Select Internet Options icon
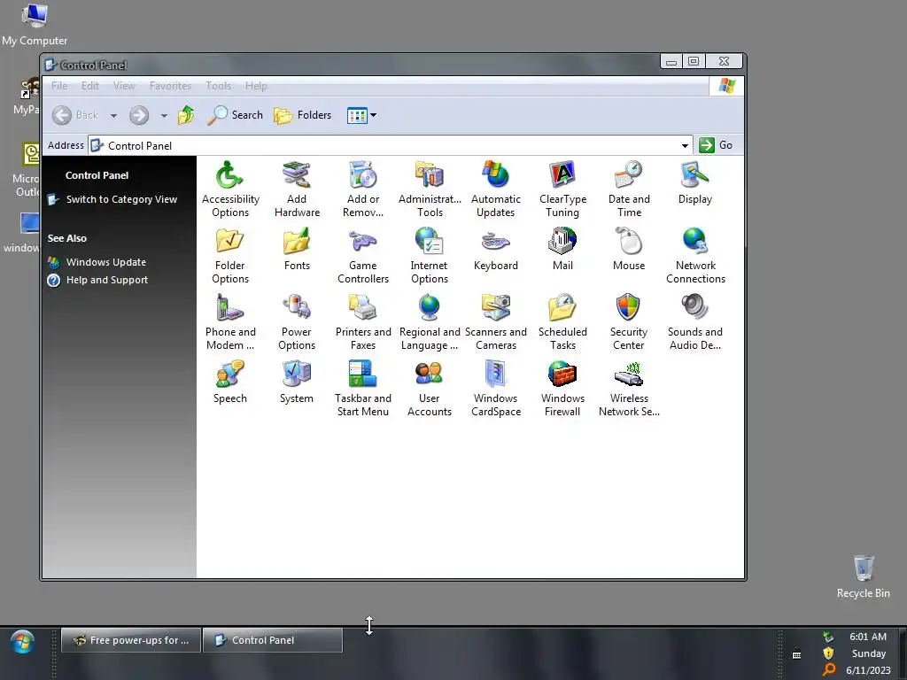Screen dimensions: 907x680 pyautogui.click(x=430, y=256)
